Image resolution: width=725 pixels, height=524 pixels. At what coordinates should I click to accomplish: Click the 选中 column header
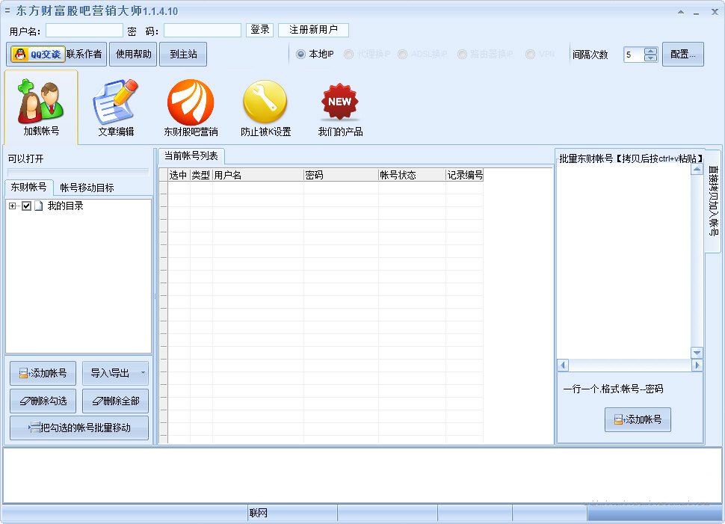179,175
